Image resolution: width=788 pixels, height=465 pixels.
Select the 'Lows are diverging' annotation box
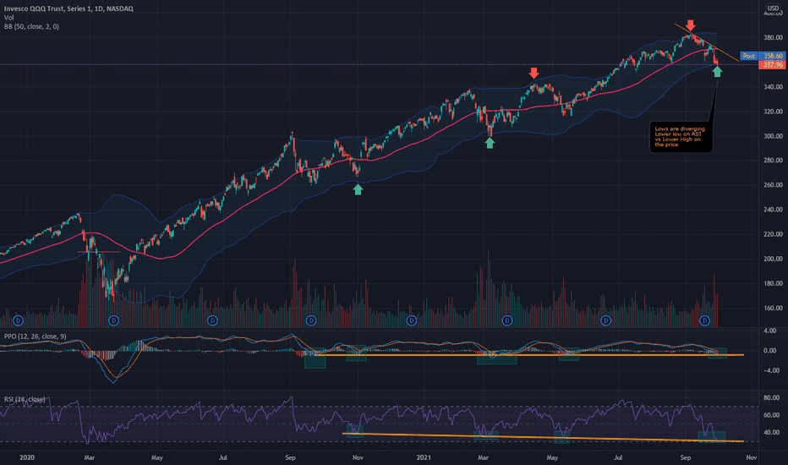click(x=681, y=137)
